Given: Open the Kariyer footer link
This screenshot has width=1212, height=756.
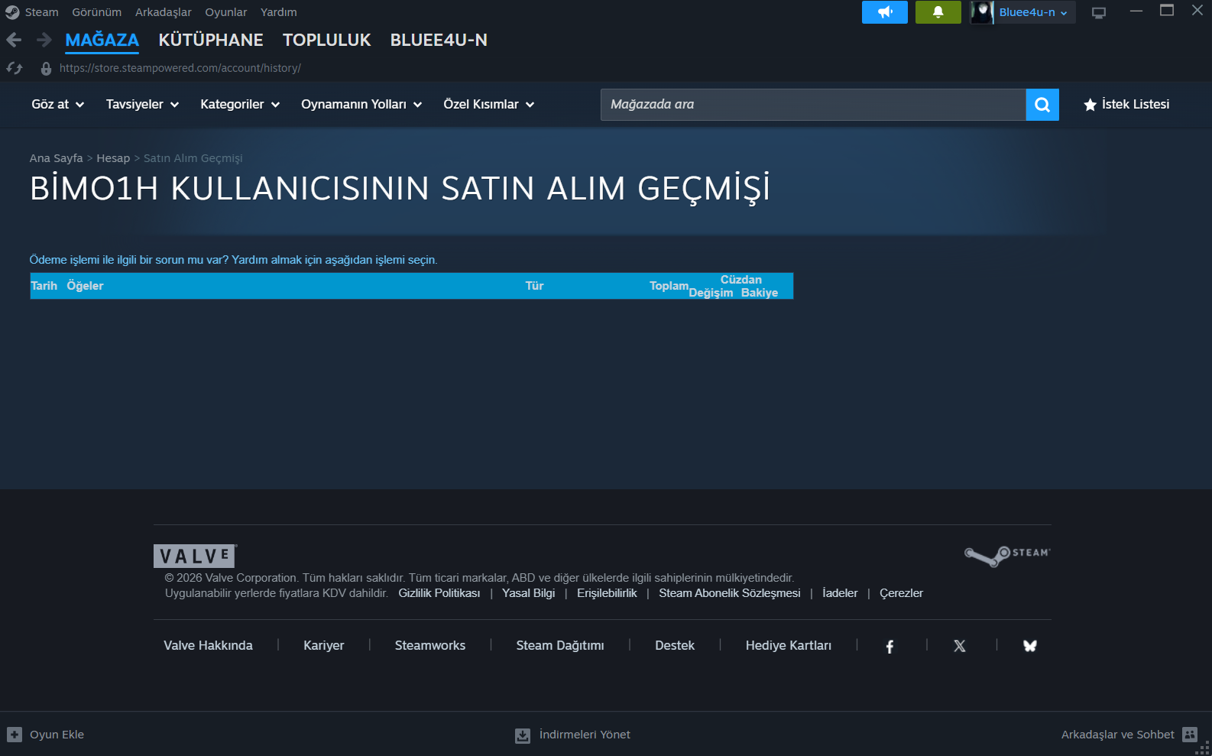Looking at the screenshot, I should coord(324,646).
